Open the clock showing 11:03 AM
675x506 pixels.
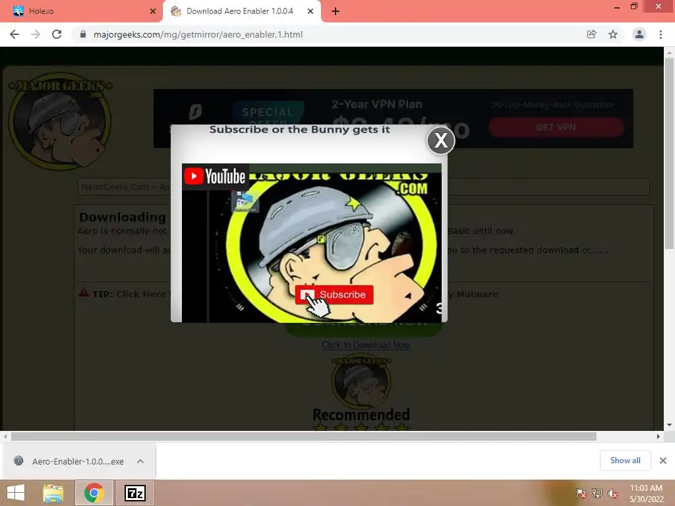tap(646, 493)
